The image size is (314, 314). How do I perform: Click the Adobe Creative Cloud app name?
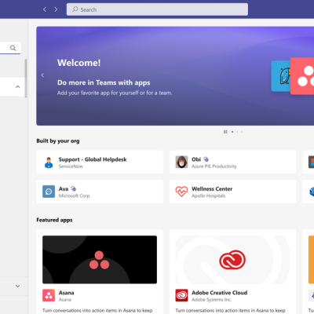[x=220, y=293]
